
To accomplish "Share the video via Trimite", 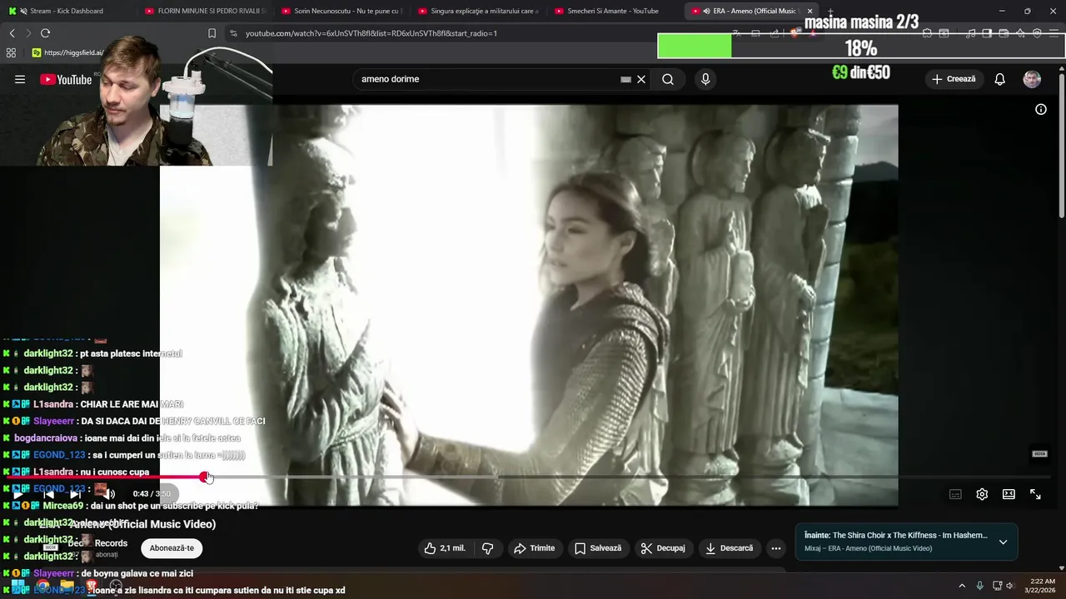I will (534, 548).
